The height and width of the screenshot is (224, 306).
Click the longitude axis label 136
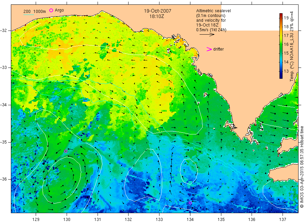coord(252,220)
